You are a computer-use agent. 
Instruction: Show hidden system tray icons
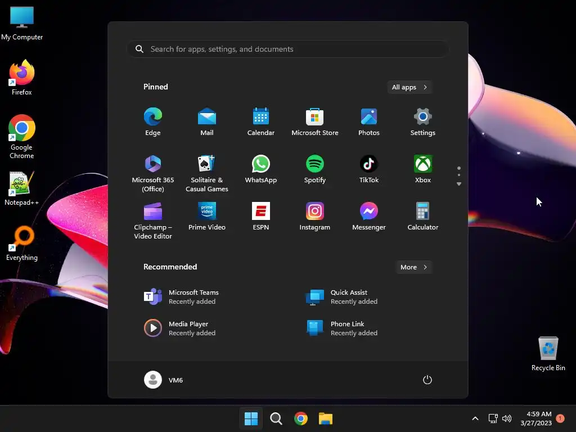click(x=475, y=418)
